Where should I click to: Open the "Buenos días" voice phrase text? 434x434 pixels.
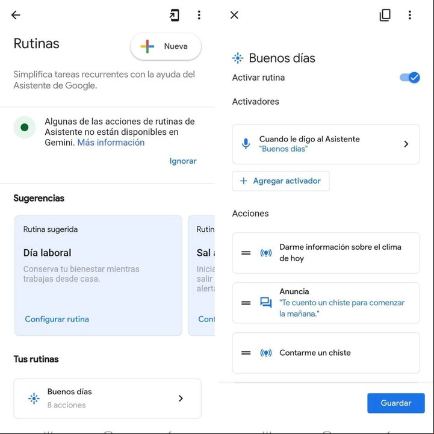(283, 149)
